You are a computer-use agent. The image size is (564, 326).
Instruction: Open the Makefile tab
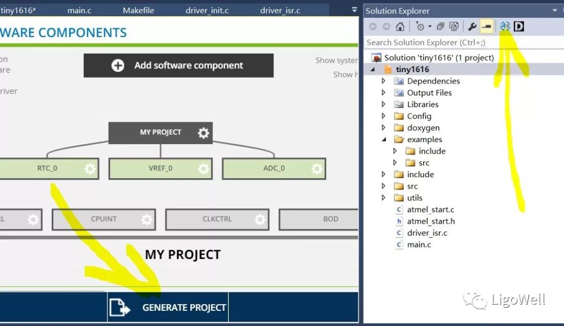[138, 9]
